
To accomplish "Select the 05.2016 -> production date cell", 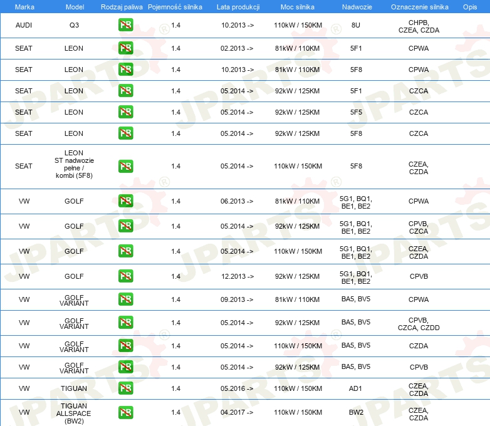I will [237, 388].
